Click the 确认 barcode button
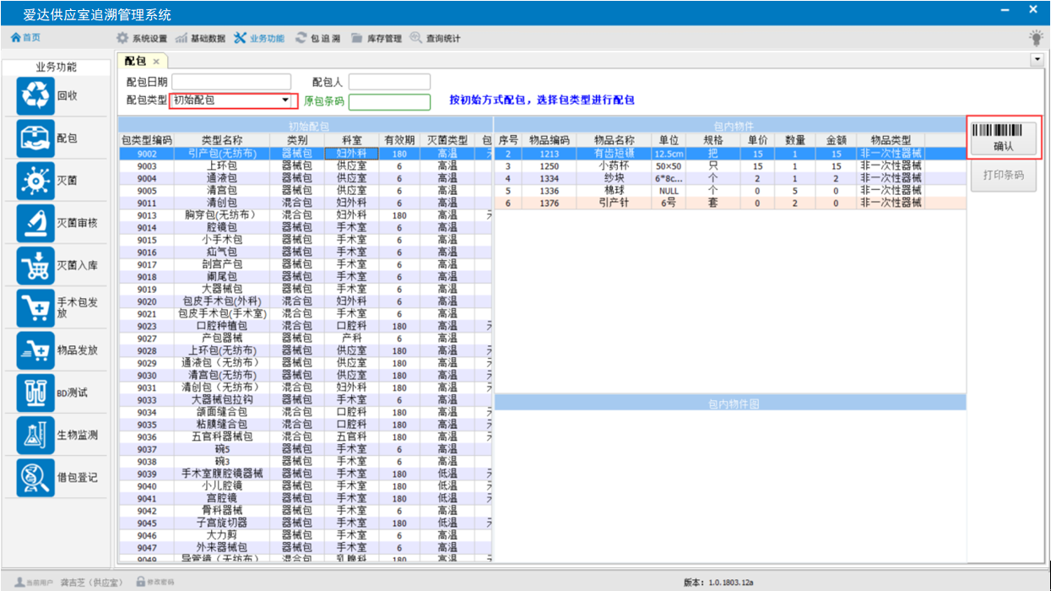Screen dimensions: 1051x591 1004,138
